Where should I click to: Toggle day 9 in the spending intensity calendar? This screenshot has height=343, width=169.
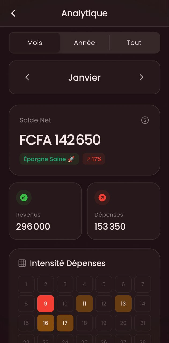click(x=46, y=304)
